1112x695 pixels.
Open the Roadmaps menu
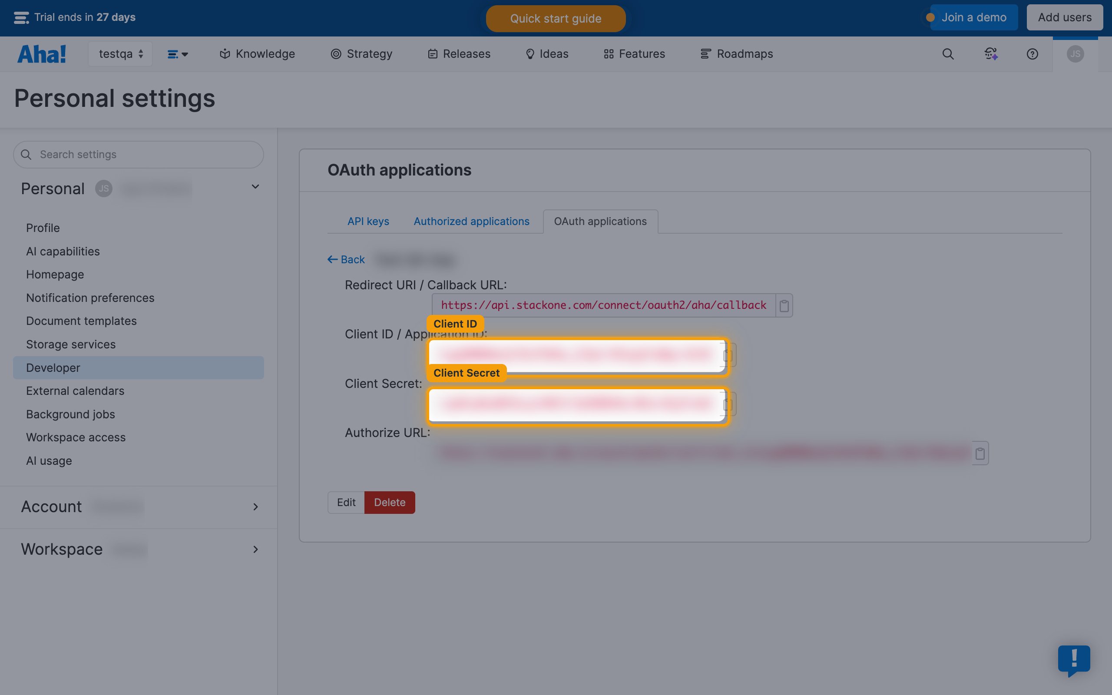tap(737, 54)
